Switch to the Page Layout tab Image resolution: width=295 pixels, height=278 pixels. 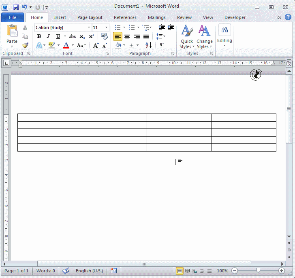click(90, 17)
